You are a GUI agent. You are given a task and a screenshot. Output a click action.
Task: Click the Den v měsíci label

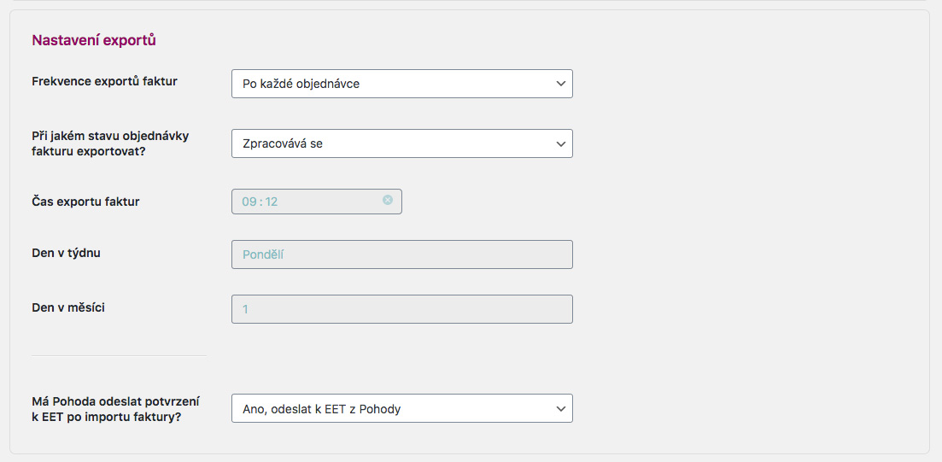pyautogui.click(x=68, y=307)
